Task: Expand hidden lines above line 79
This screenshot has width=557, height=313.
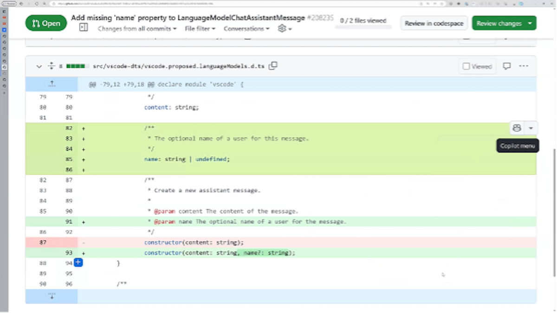Action: point(52,84)
